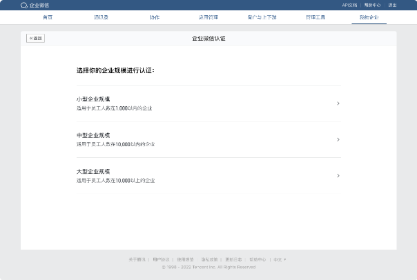The height and width of the screenshot is (280, 417).
Task: Go to the 协作 tab
Action: click(155, 17)
